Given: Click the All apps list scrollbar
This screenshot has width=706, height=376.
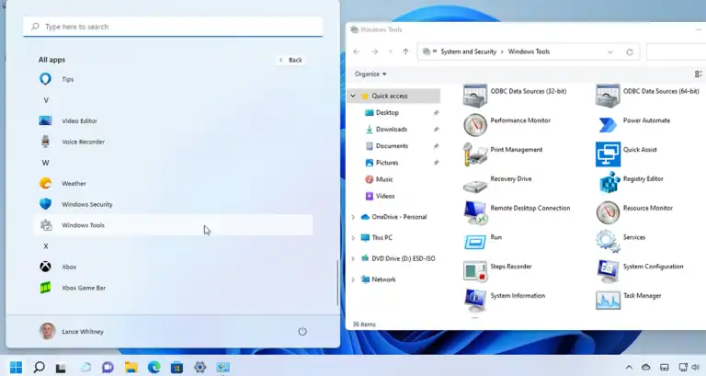Looking at the screenshot, I should tap(337, 283).
